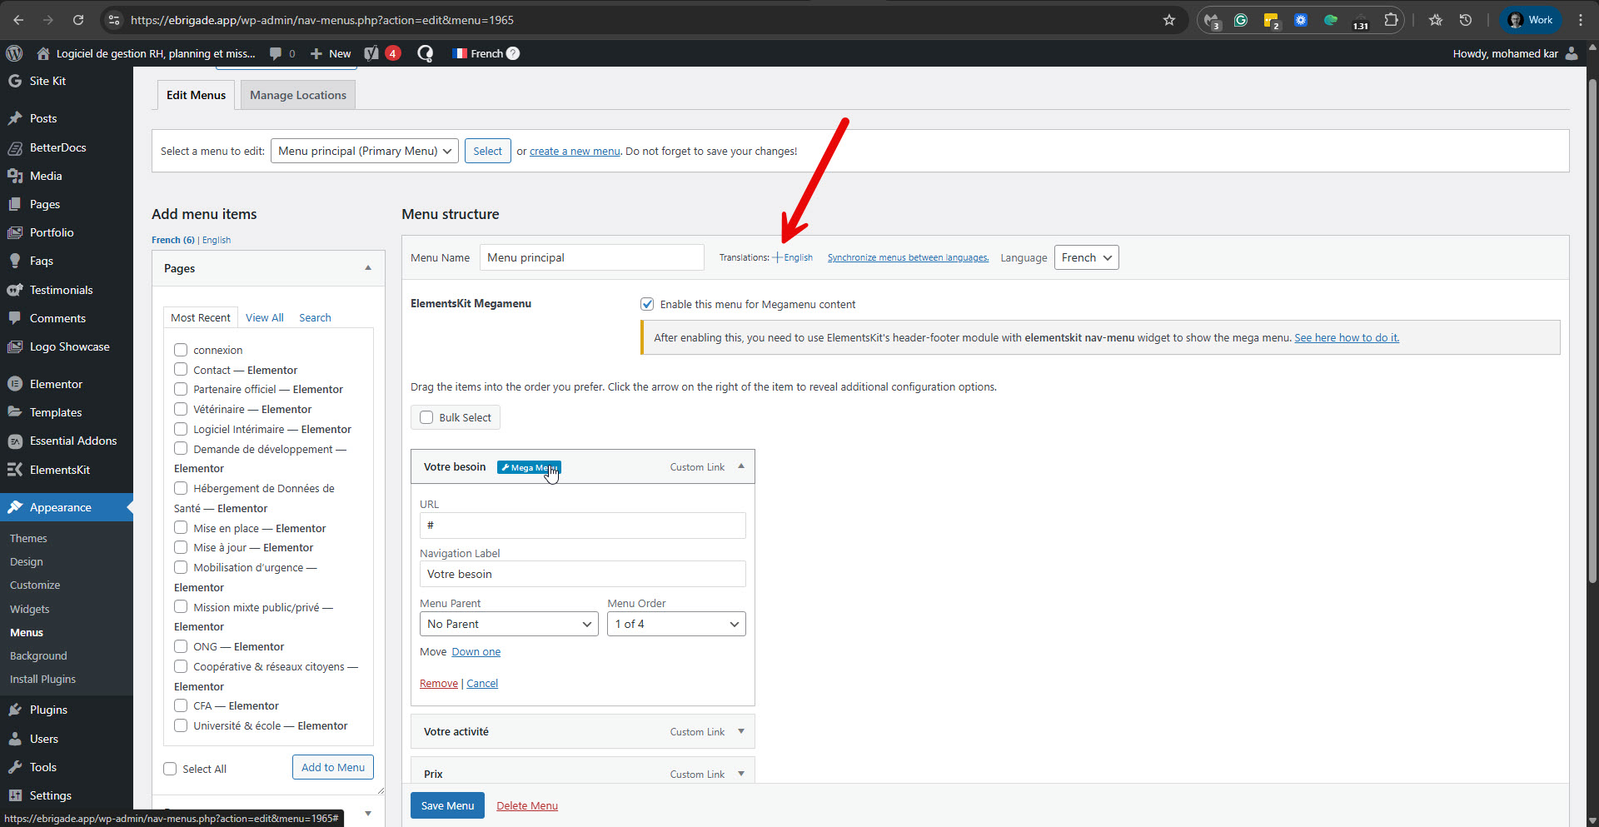1599x827 pixels.
Task: Click the Mega Menu badge on Votre besoin
Action: tap(528, 467)
